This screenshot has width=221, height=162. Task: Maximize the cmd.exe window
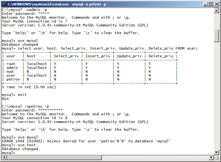tap(210, 4)
